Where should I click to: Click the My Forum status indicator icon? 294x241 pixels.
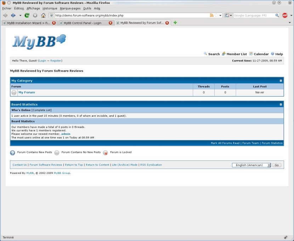[13, 93]
